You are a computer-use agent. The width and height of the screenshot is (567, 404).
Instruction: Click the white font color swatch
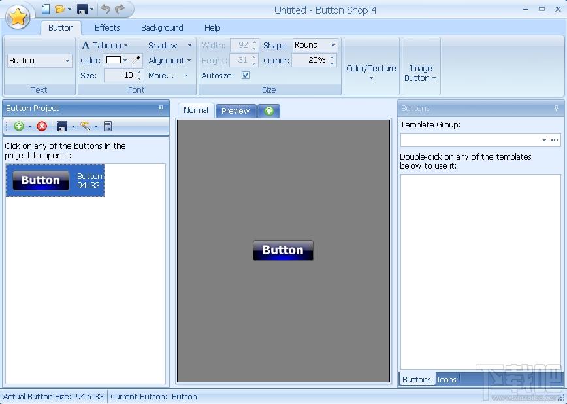coord(114,60)
